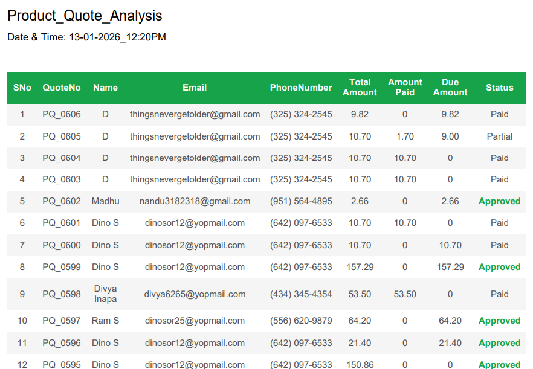
Task: Click the Amount Paid column header
Action: pos(405,88)
